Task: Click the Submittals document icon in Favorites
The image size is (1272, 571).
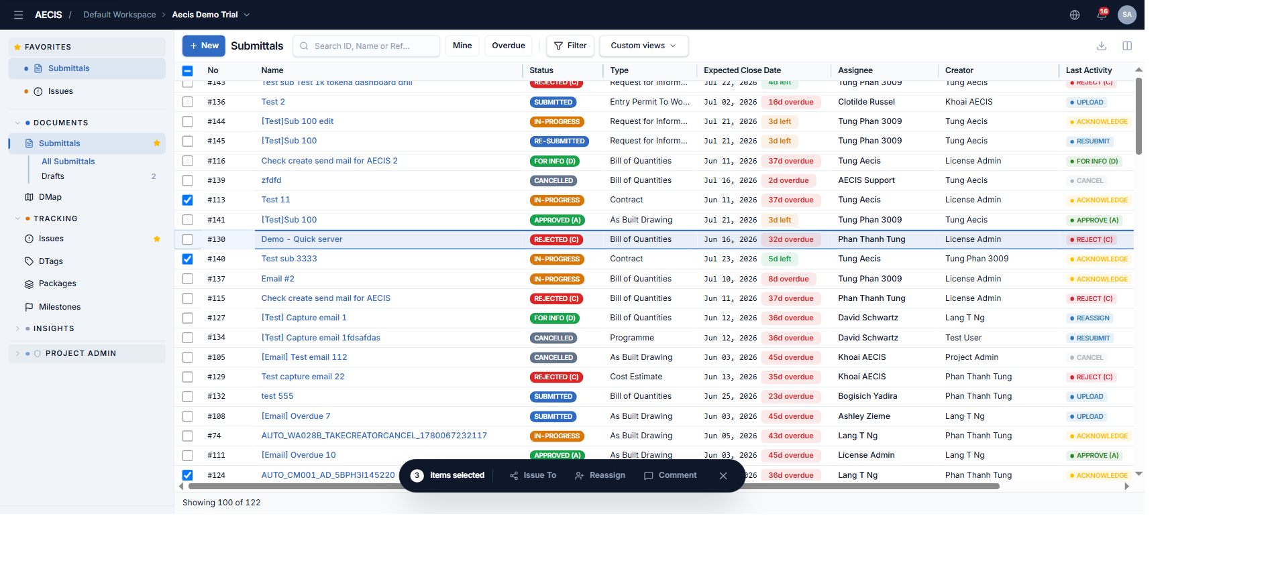Action: tap(38, 68)
